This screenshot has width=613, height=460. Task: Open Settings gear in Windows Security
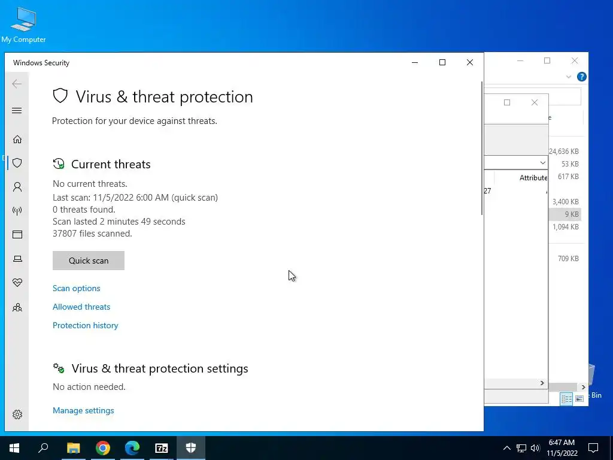(x=17, y=414)
